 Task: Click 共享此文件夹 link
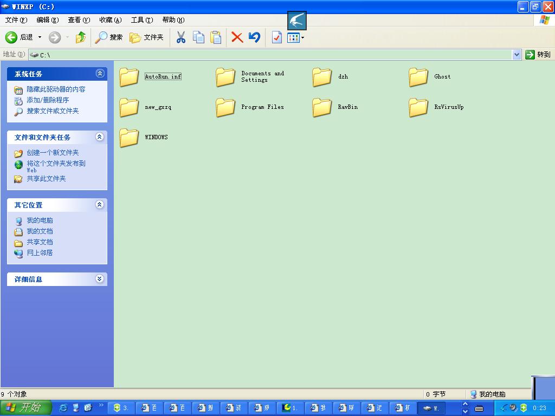pyautogui.click(x=47, y=179)
